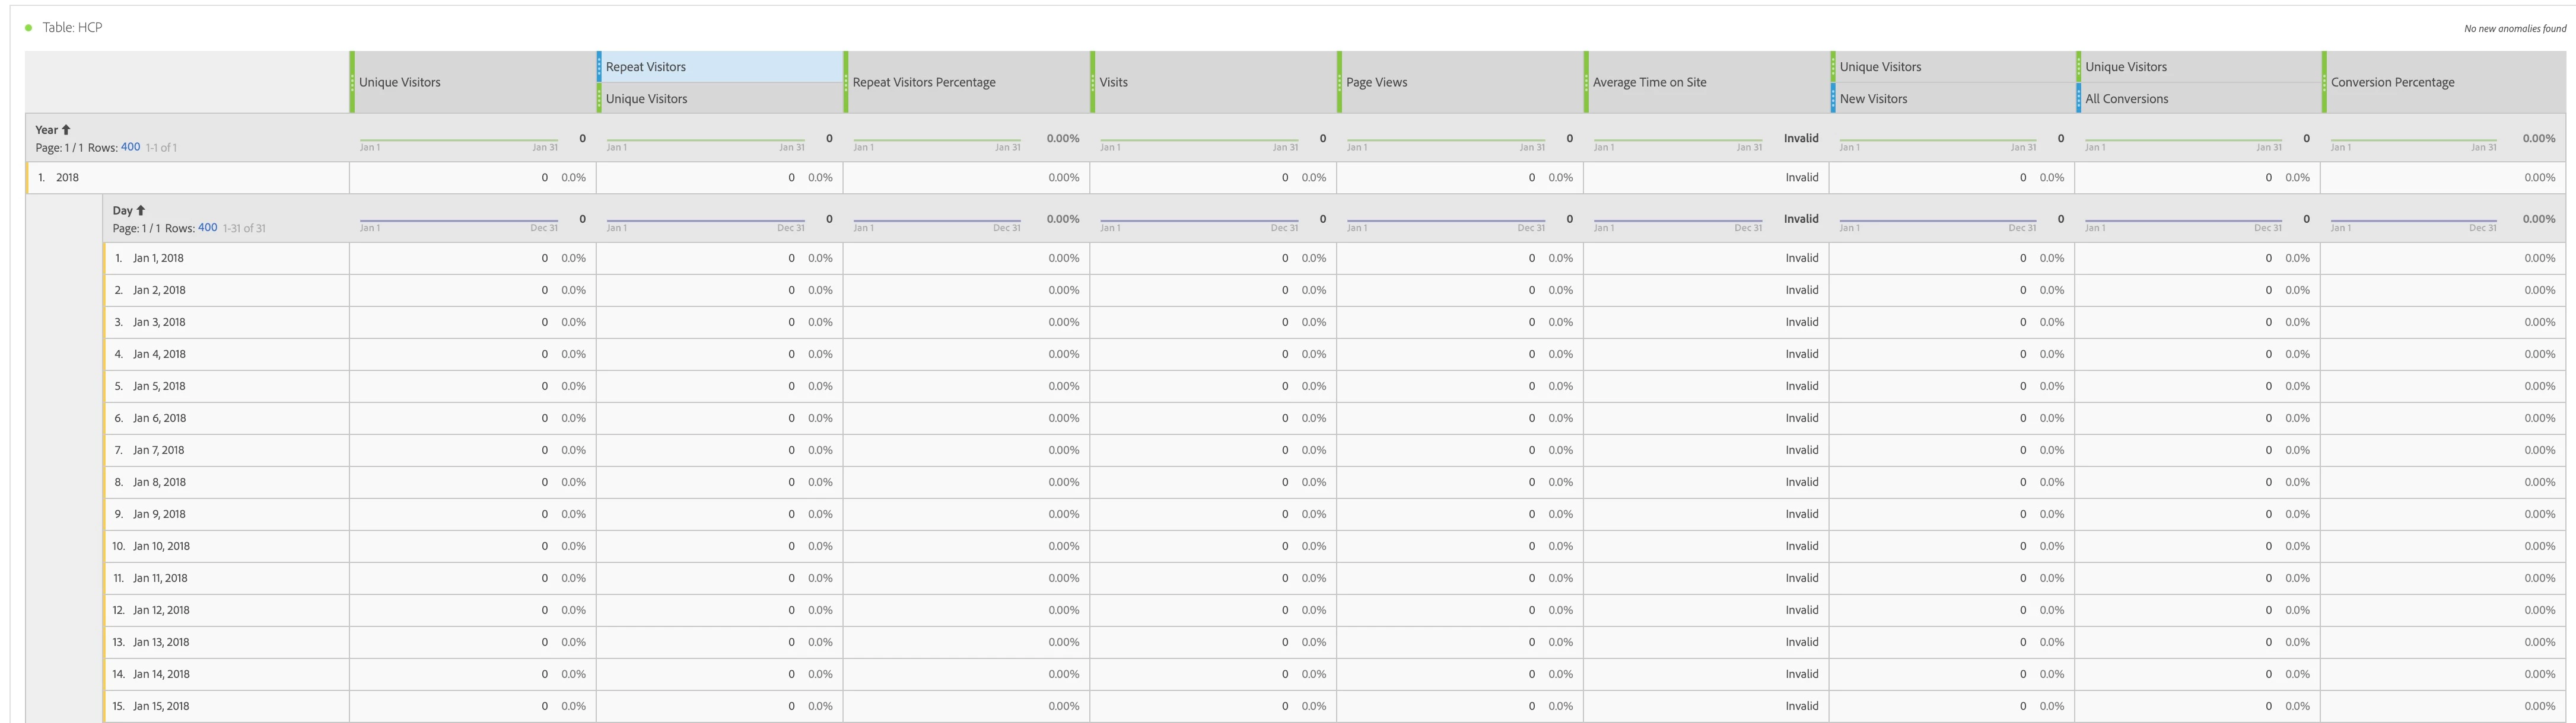2576x723 pixels.
Task: Click the Table: HCP title
Action: pos(72,28)
